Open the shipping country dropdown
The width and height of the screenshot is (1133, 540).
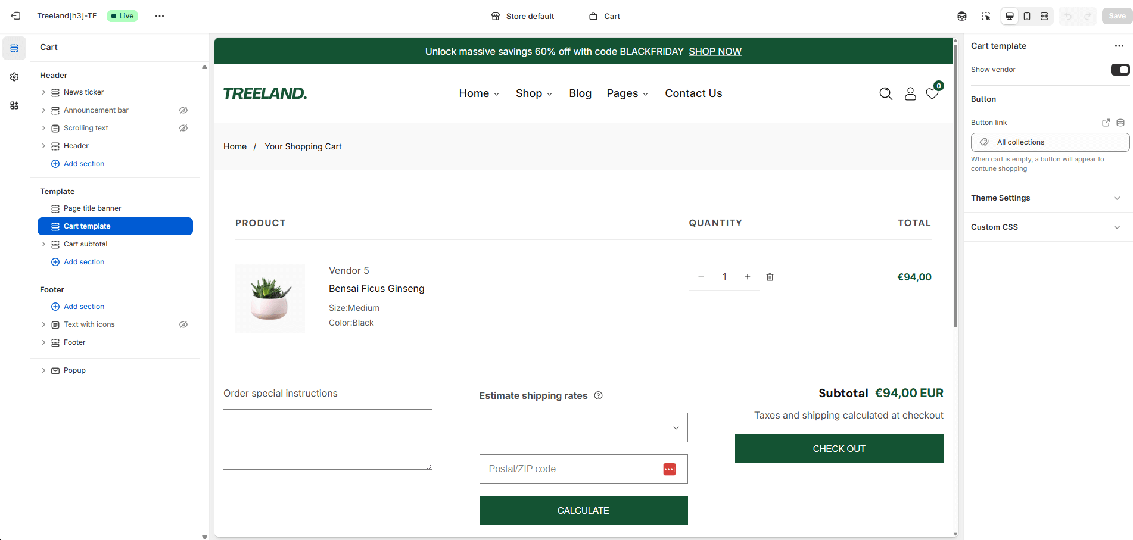[583, 427]
